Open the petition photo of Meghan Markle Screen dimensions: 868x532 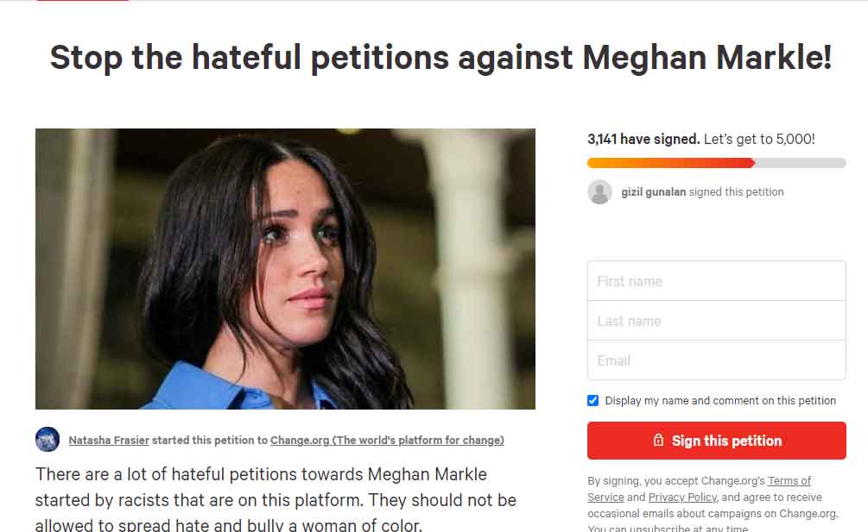285,269
